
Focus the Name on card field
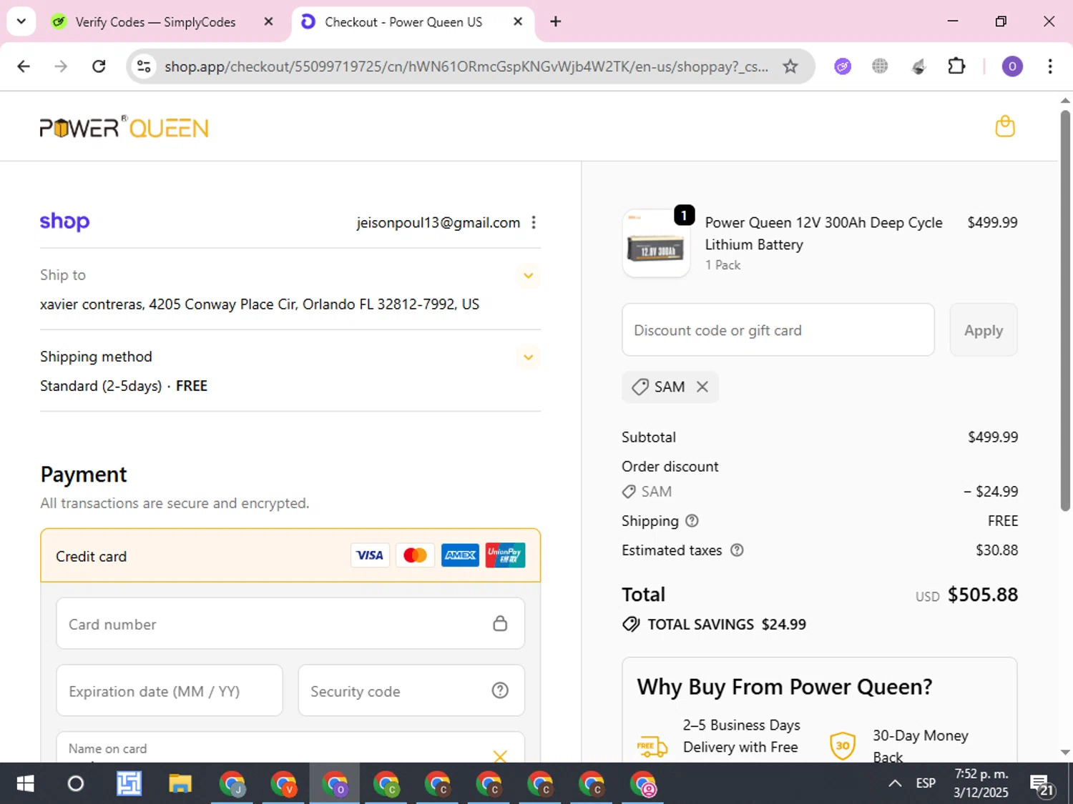click(x=290, y=748)
